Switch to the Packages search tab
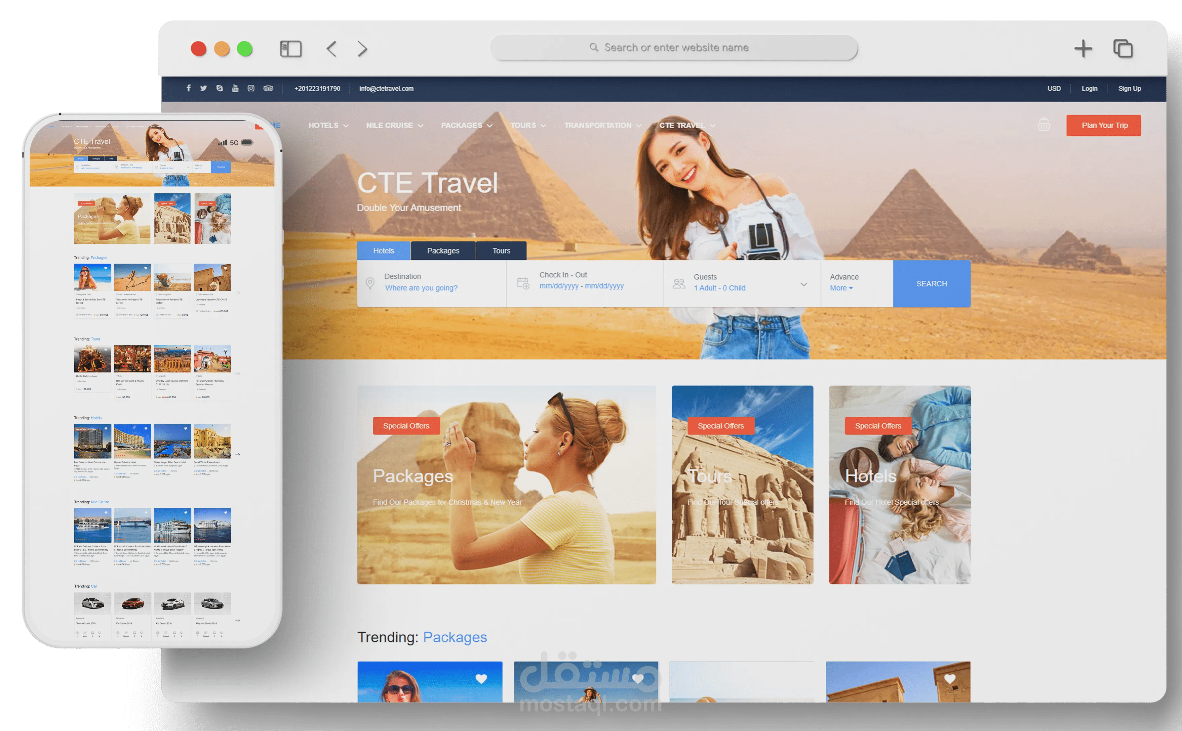This screenshot has width=1182, height=731. (x=443, y=251)
